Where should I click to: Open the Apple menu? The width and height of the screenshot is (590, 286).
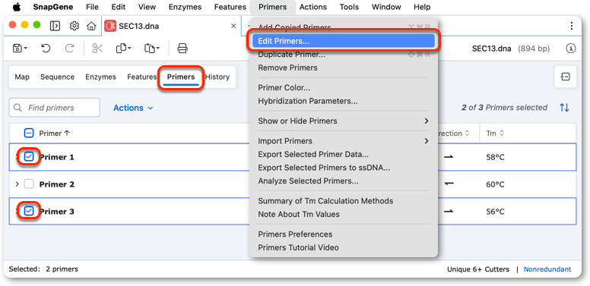(17, 7)
